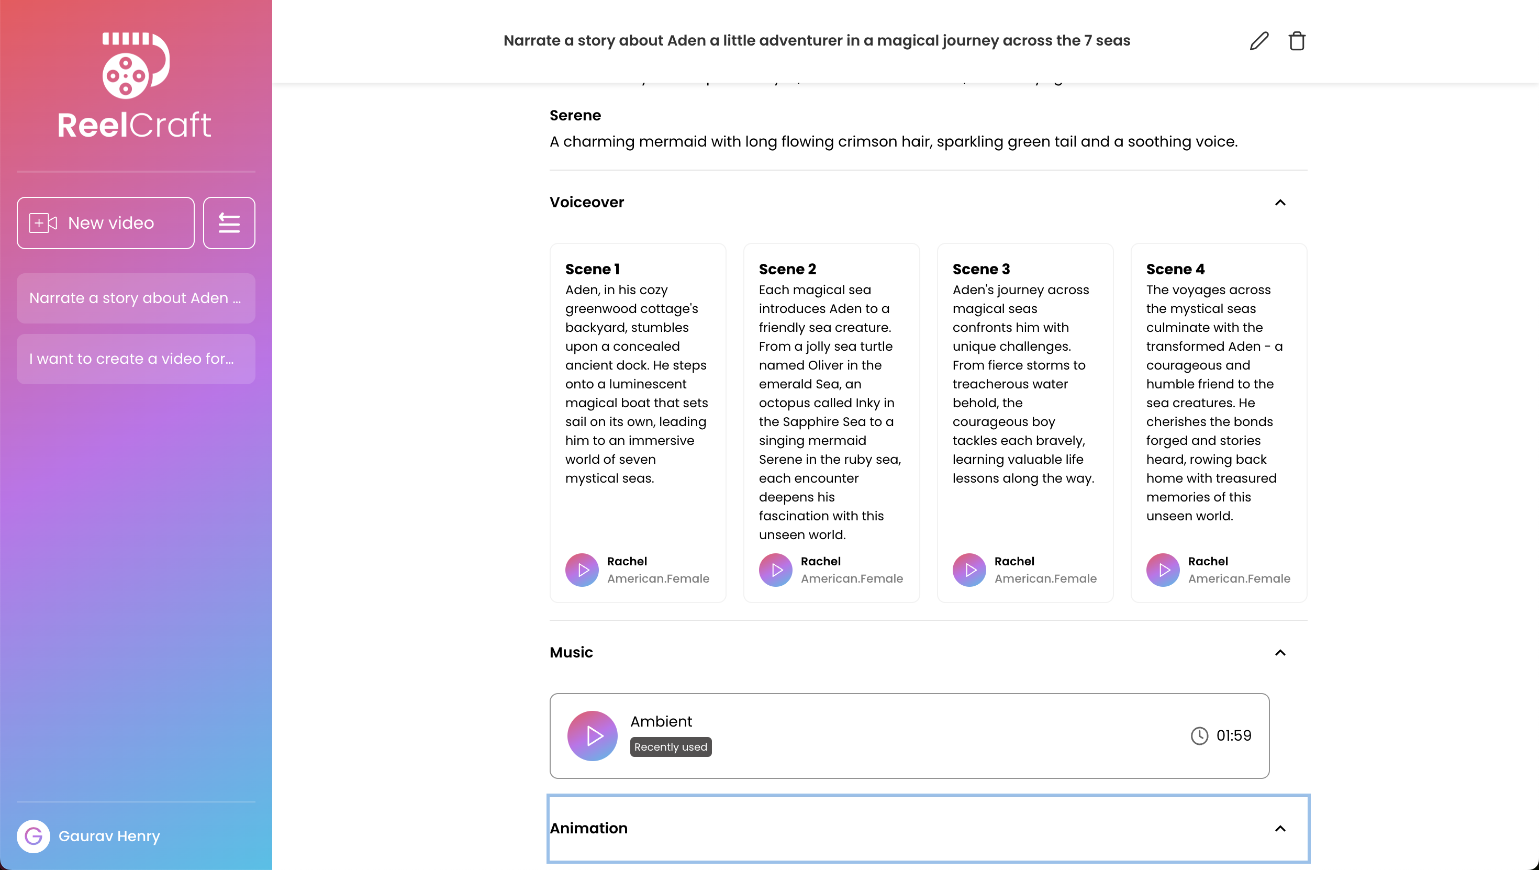
Task: Play the Ambient music track
Action: point(592,735)
